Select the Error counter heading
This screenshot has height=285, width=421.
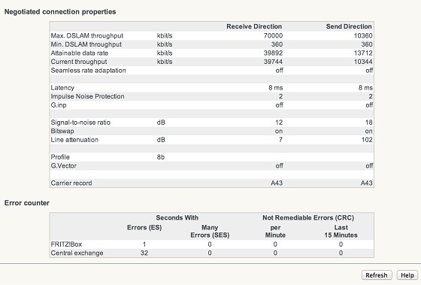(x=27, y=203)
